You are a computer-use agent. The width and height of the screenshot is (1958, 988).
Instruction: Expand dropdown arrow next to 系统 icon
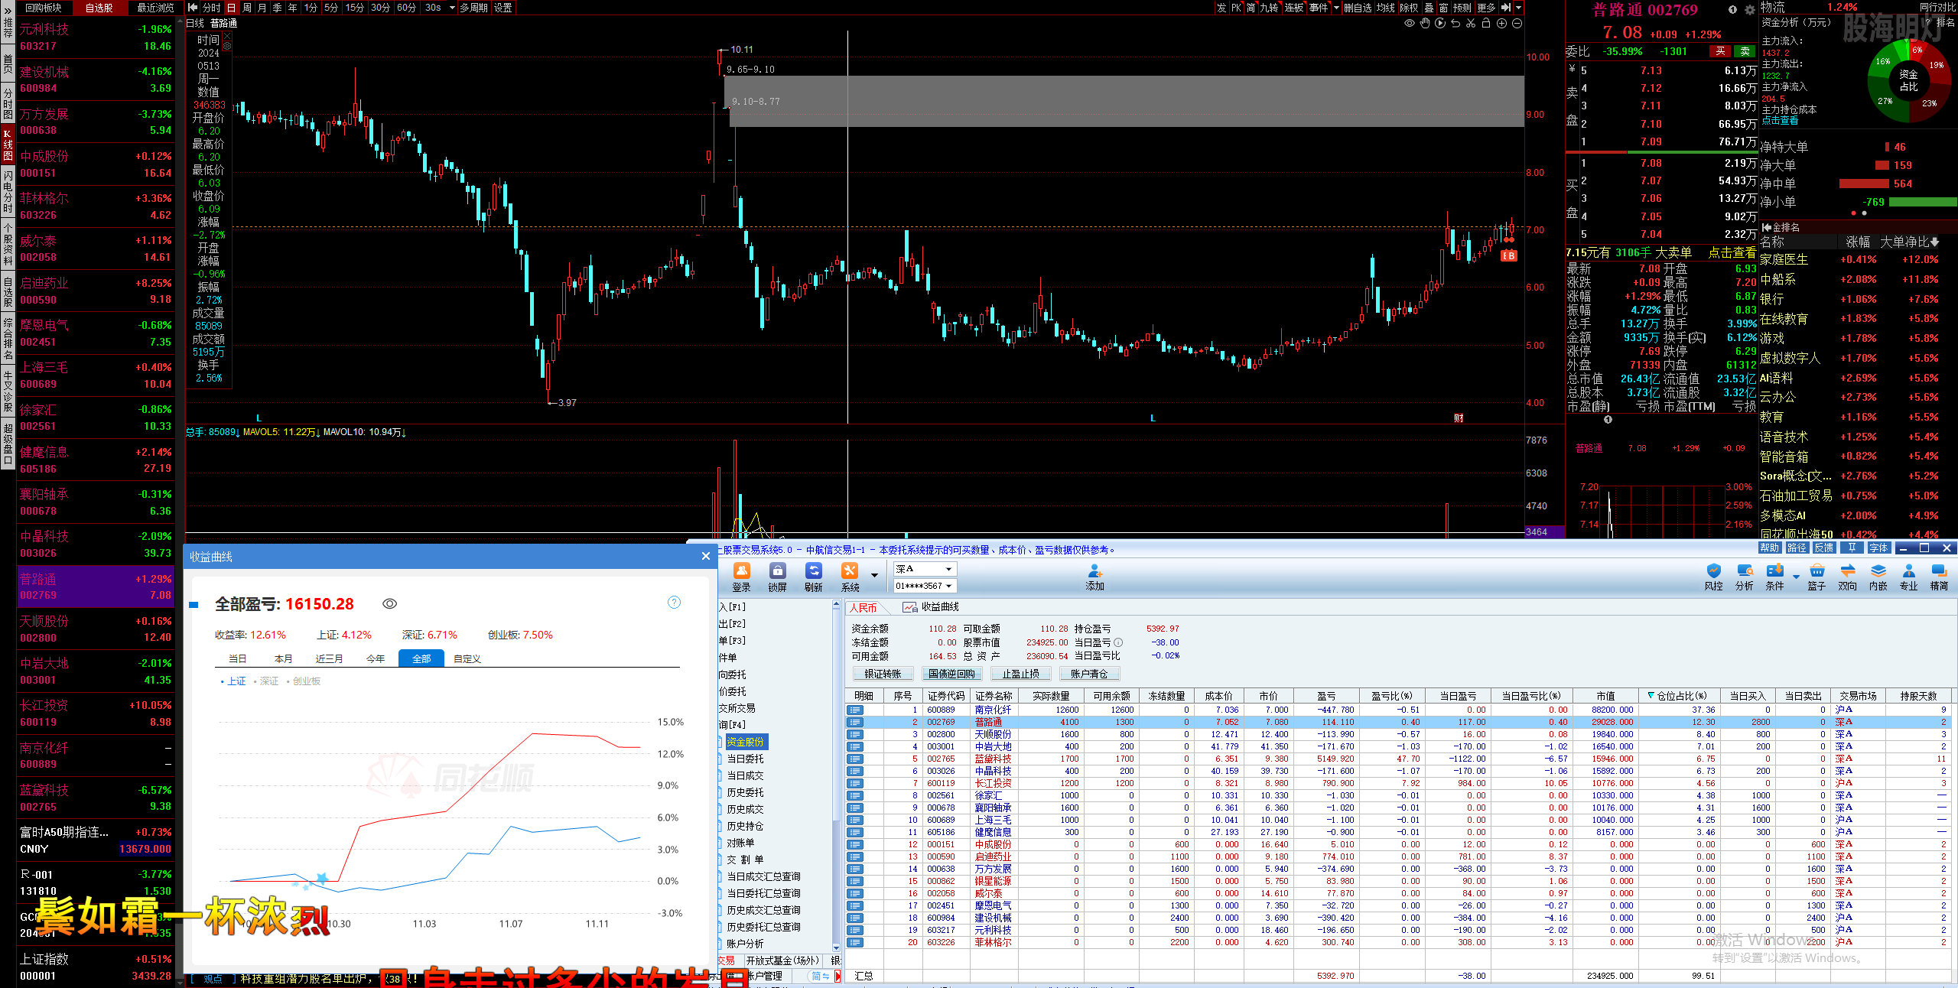[x=874, y=575]
